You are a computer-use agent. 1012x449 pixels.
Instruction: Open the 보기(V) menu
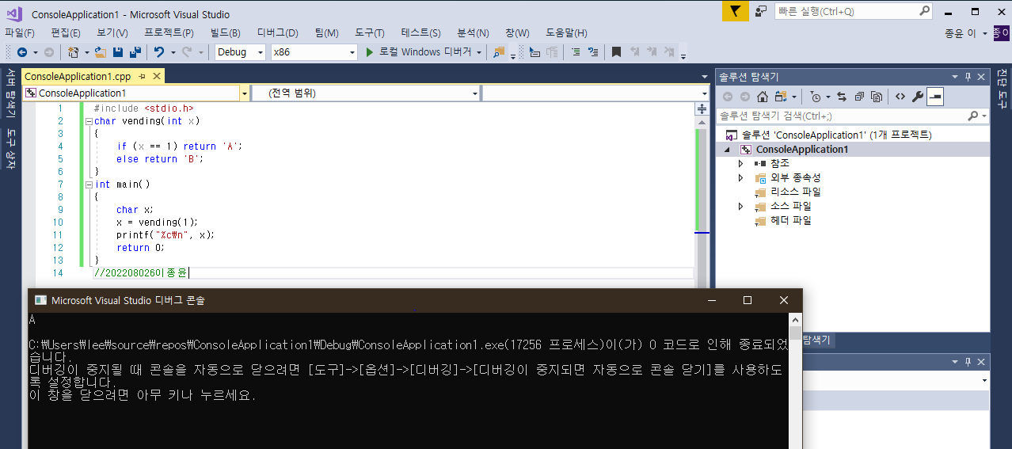pyautogui.click(x=112, y=32)
